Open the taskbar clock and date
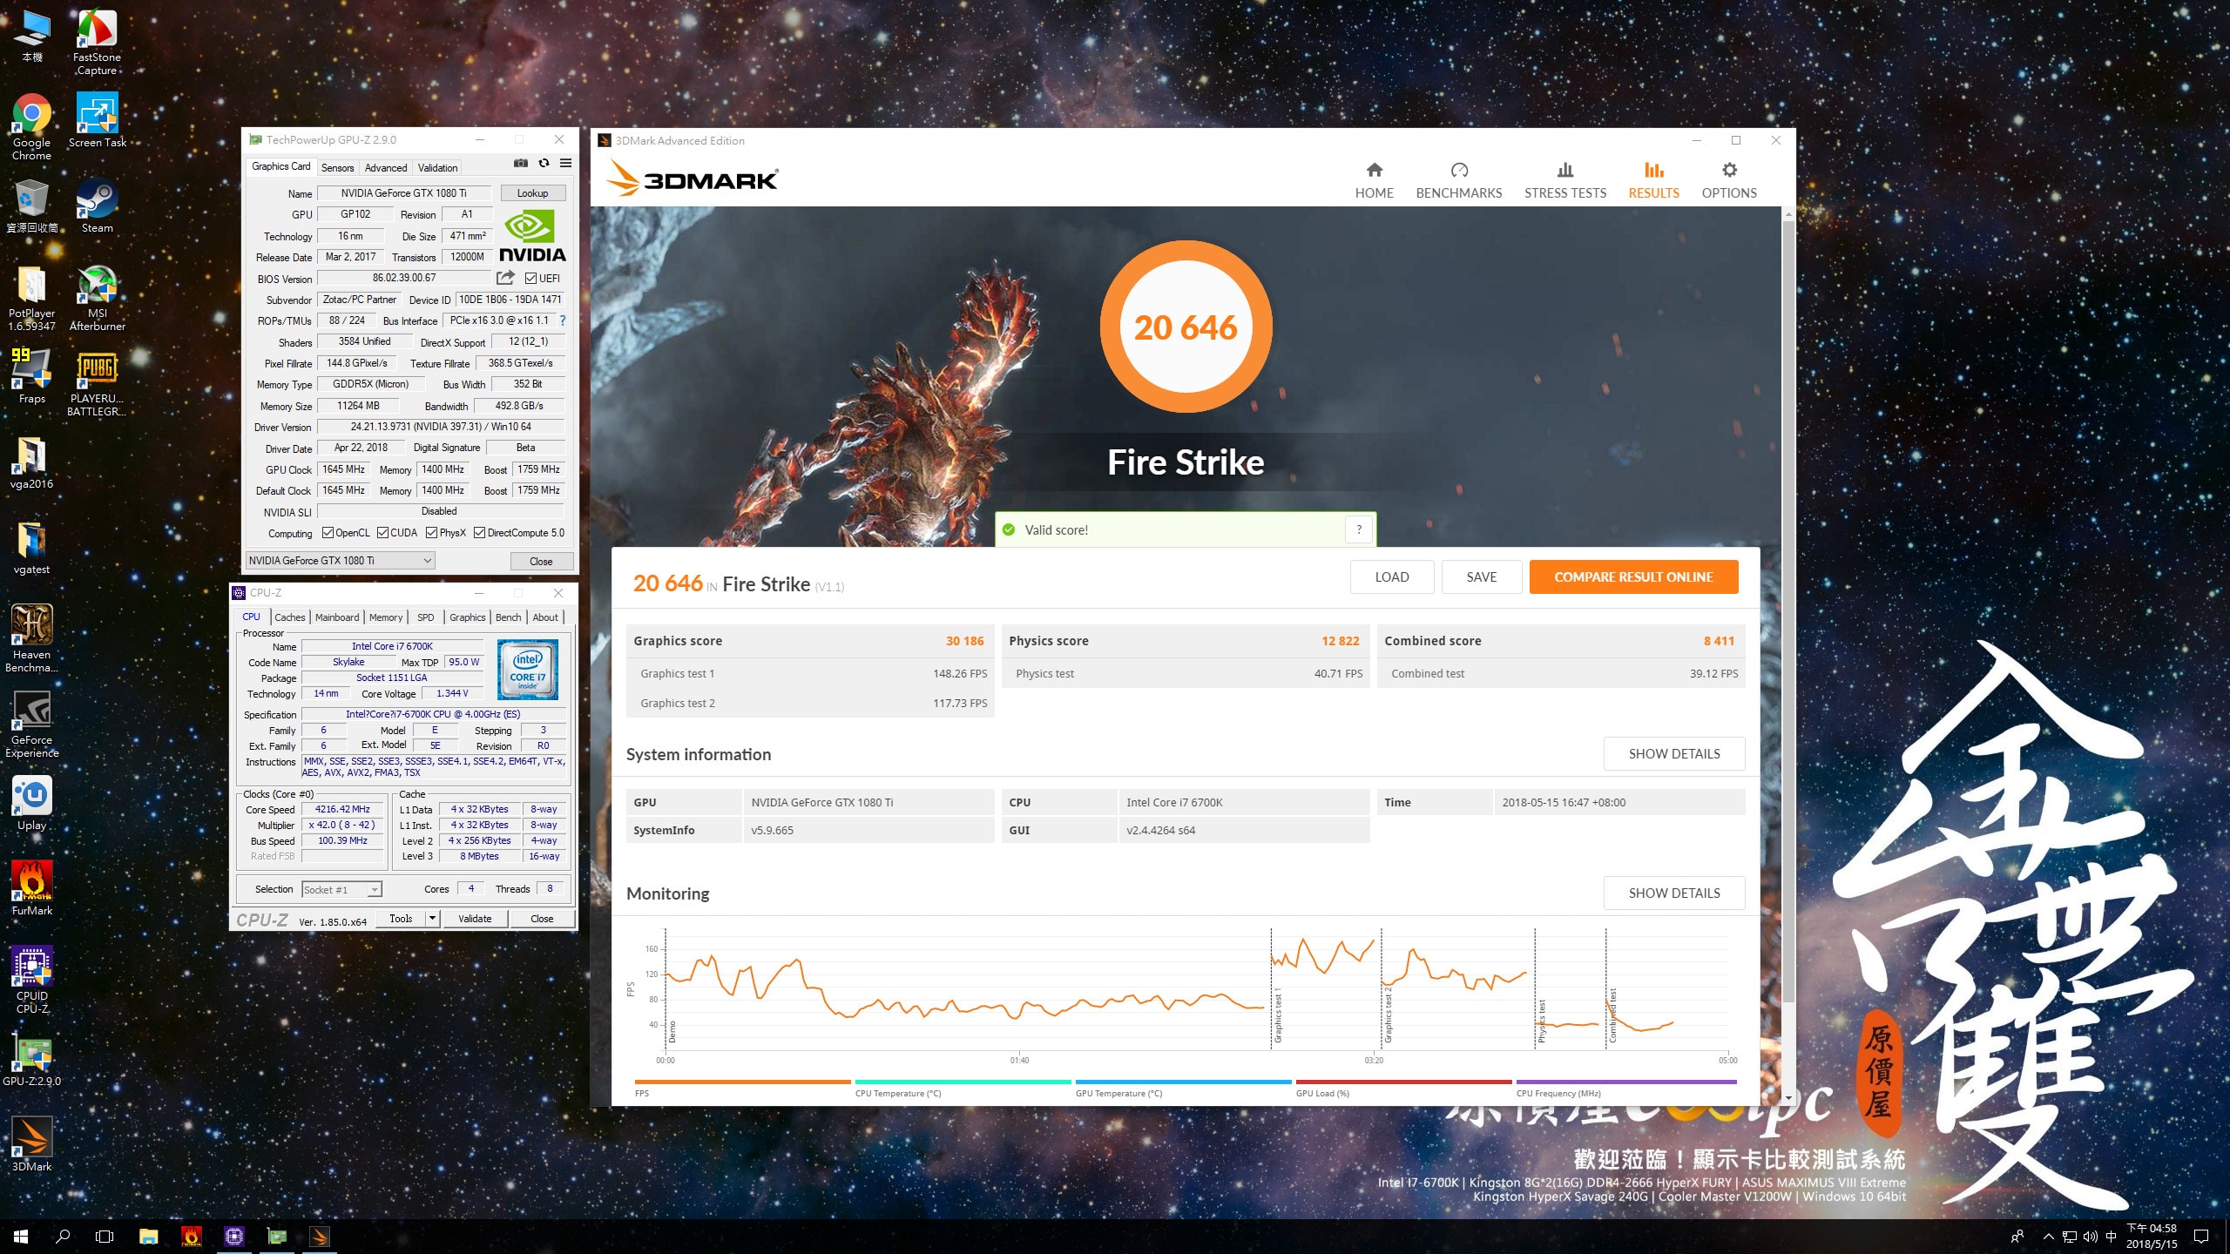 [x=2152, y=1236]
